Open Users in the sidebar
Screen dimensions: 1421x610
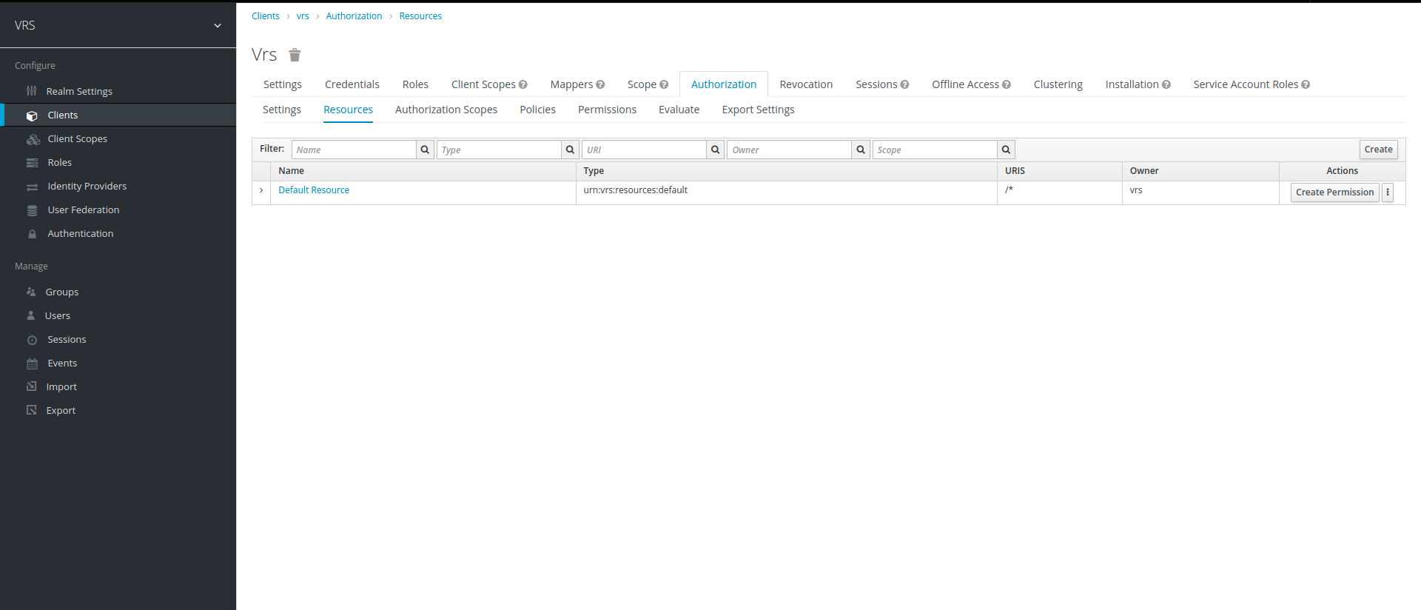(58, 316)
